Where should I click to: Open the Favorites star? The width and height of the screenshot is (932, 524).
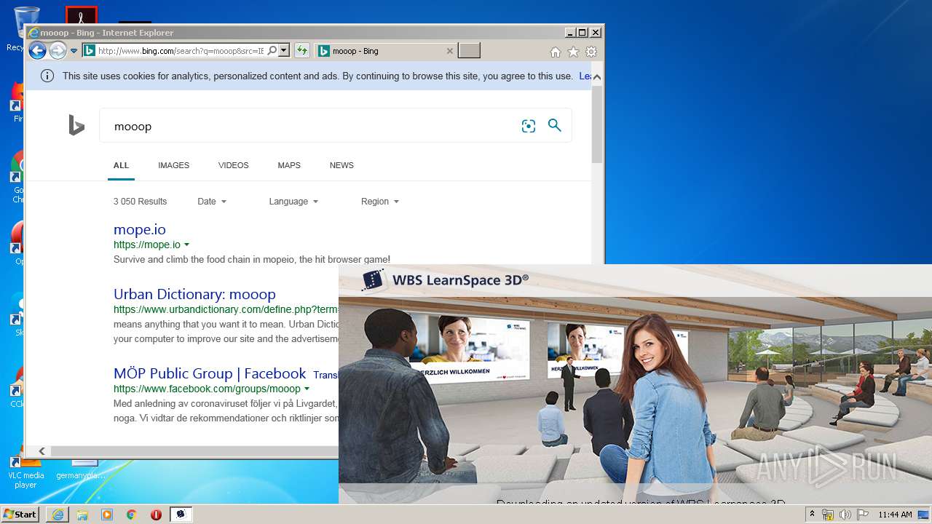(573, 52)
